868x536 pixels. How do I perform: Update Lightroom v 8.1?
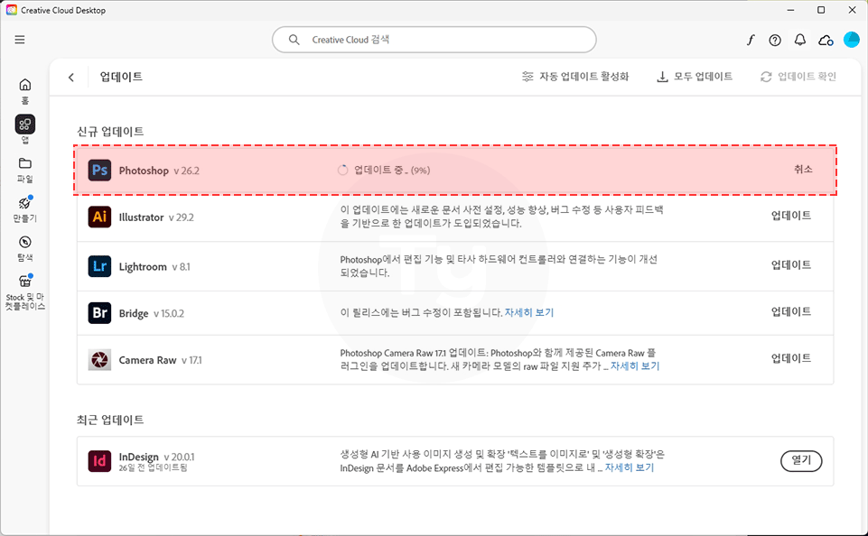(x=791, y=265)
